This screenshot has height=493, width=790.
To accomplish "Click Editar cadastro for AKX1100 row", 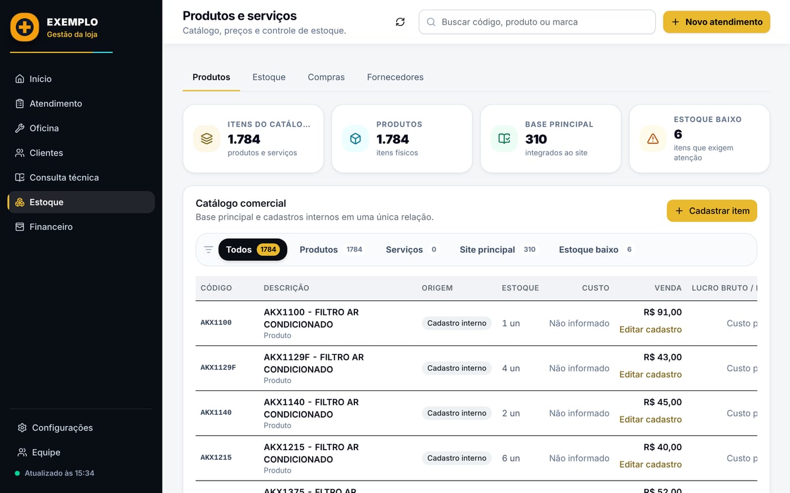I will click(x=650, y=330).
